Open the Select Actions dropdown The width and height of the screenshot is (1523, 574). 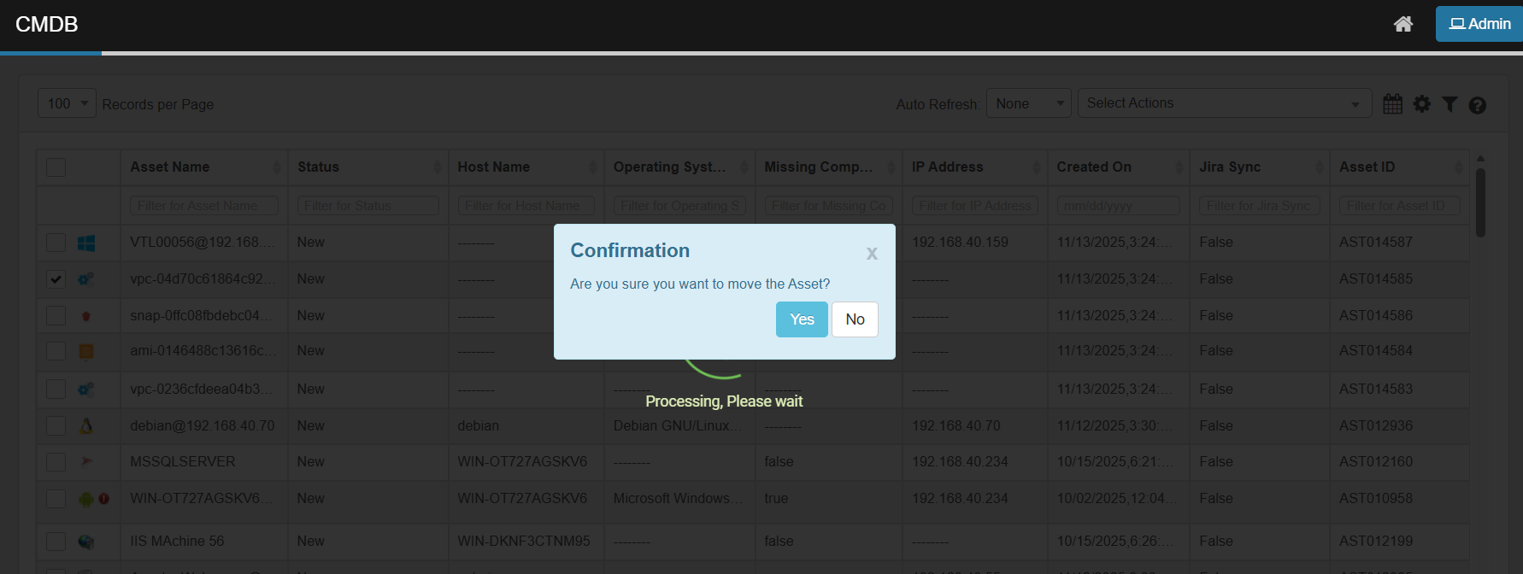point(1224,103)
